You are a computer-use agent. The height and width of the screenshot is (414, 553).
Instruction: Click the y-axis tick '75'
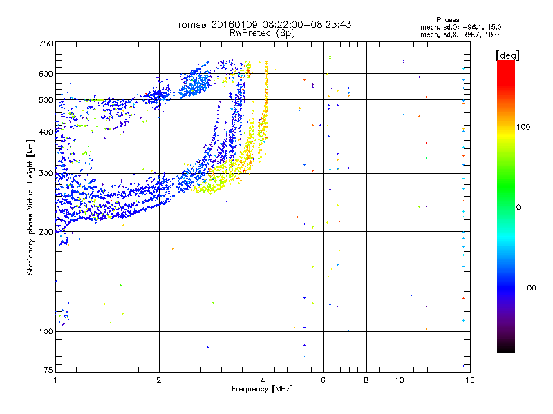[x=48, y=370]
